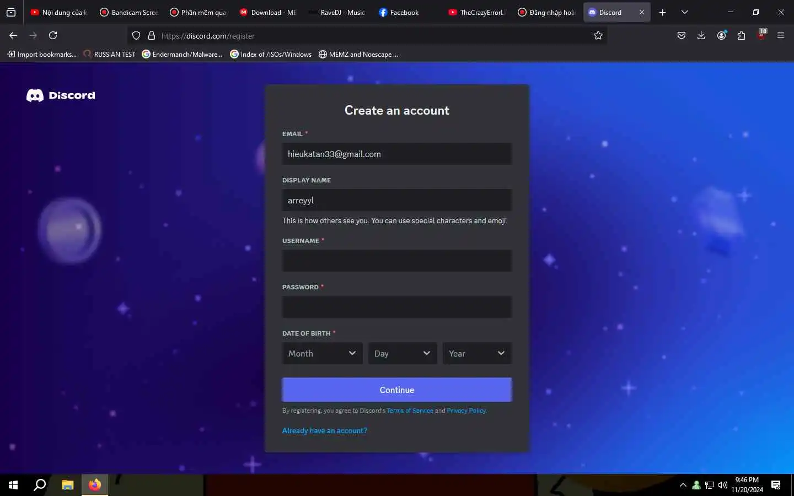The width and height of the screenshot is (794, 496).
Task: Expand the Month dropdown
Action: coord(322,353)
